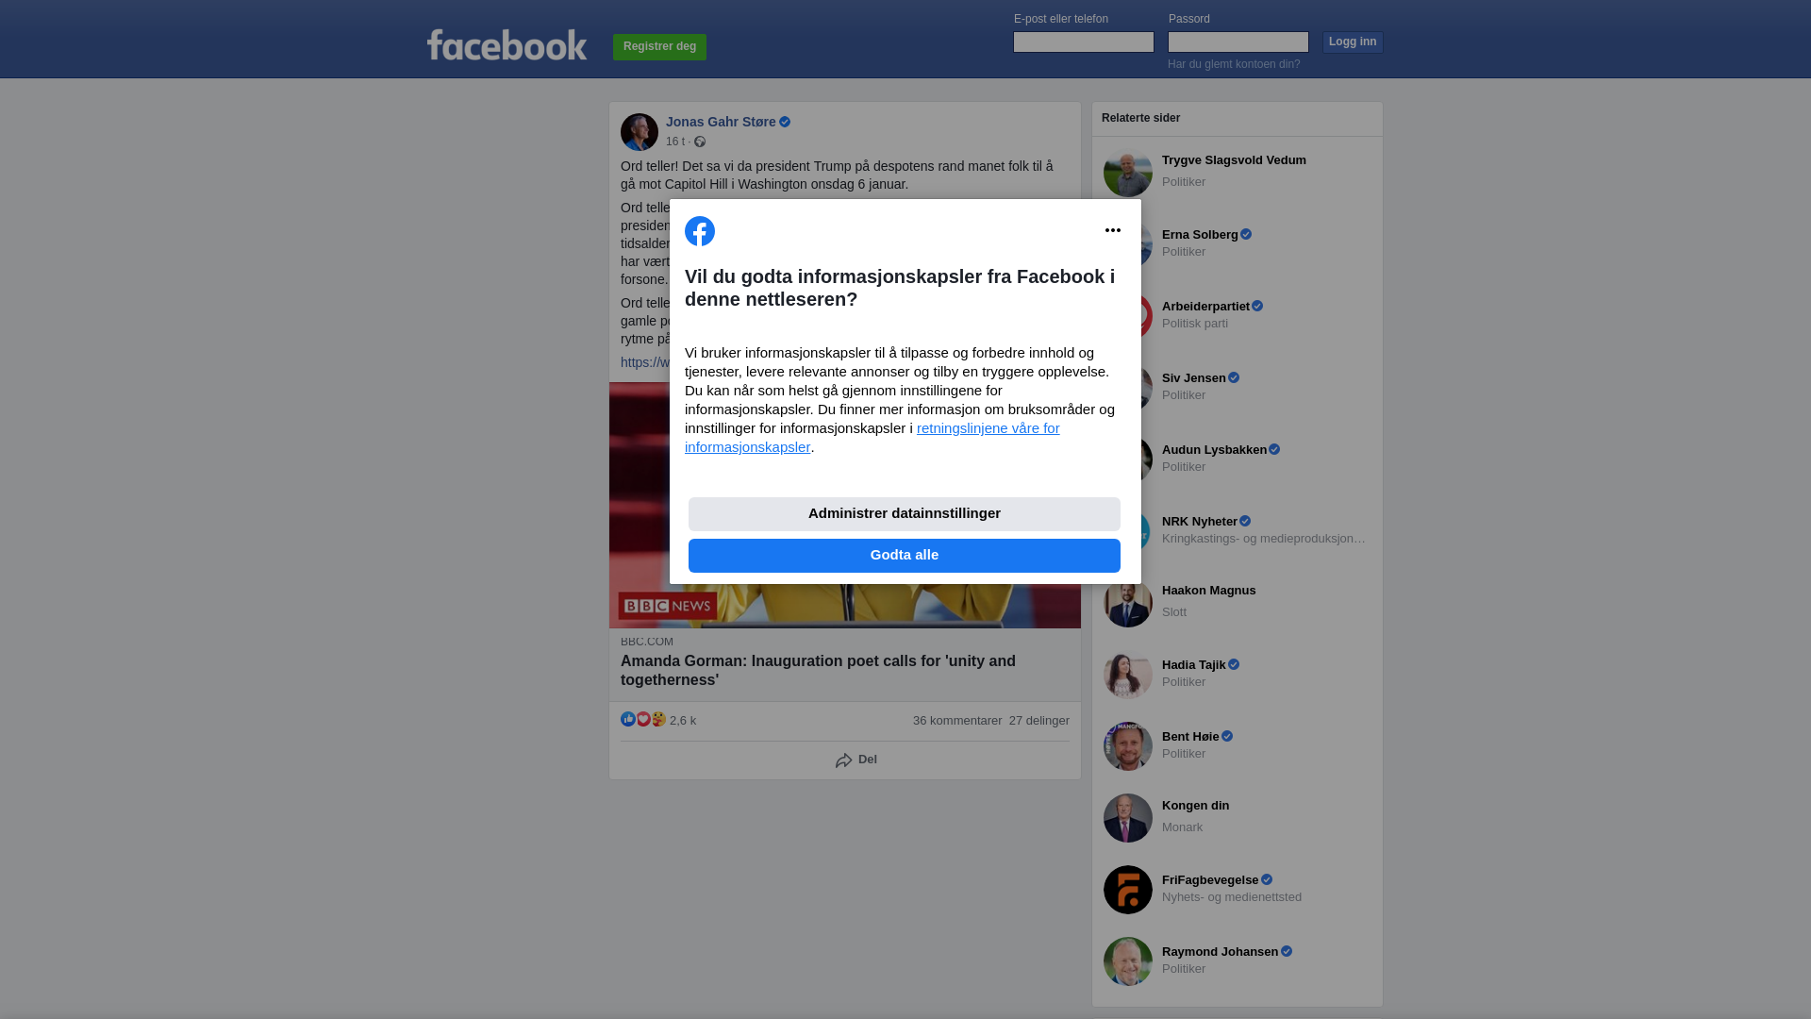Open the three-dots menu in cookie dialog
This screenshot has width=1811, height=1019.
[1113, 230]
